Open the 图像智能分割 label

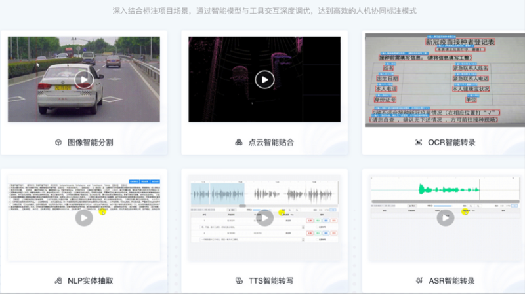tap(91, 143)
